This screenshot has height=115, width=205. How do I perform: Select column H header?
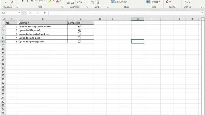pos(152,19)
